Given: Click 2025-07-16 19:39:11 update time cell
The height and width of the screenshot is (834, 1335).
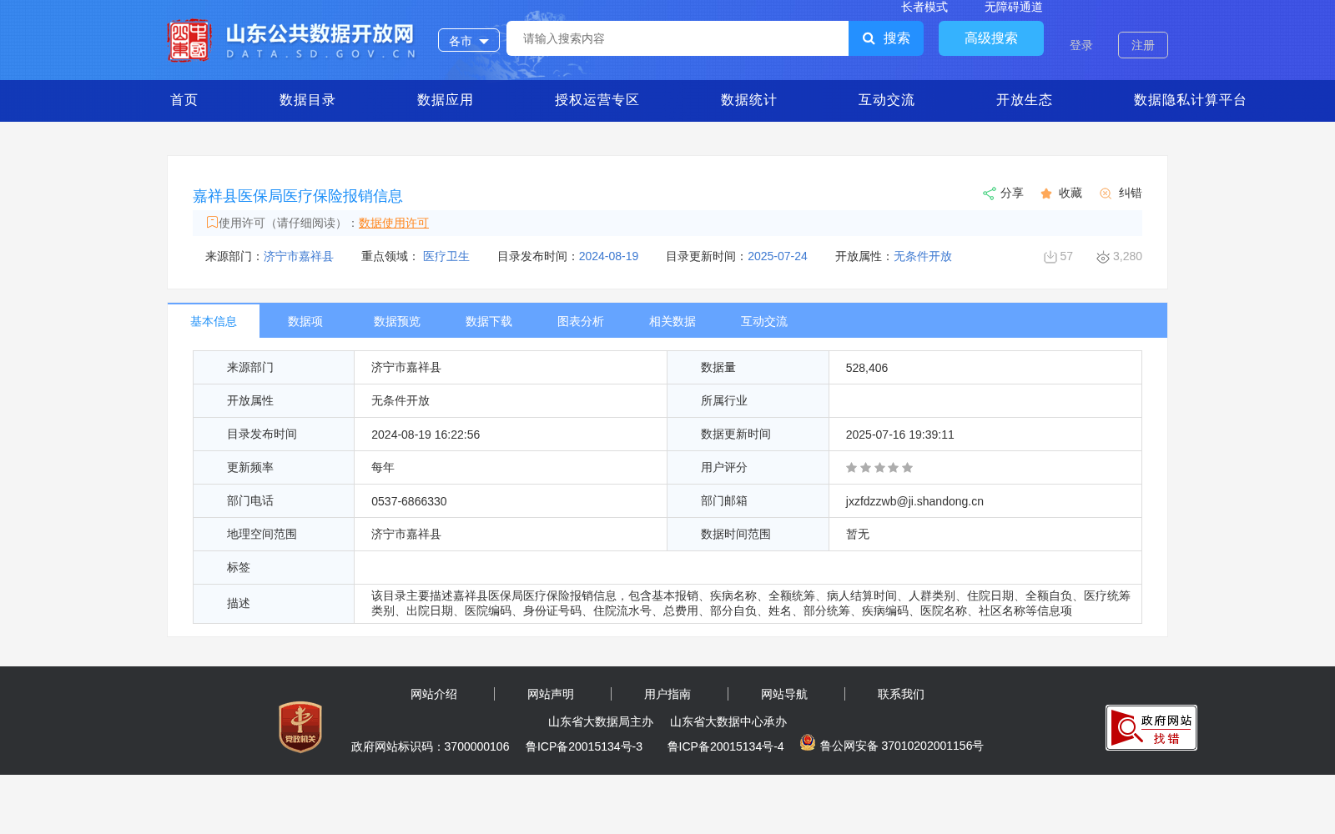Looking at the screenshot, I should tap(900, 435).
